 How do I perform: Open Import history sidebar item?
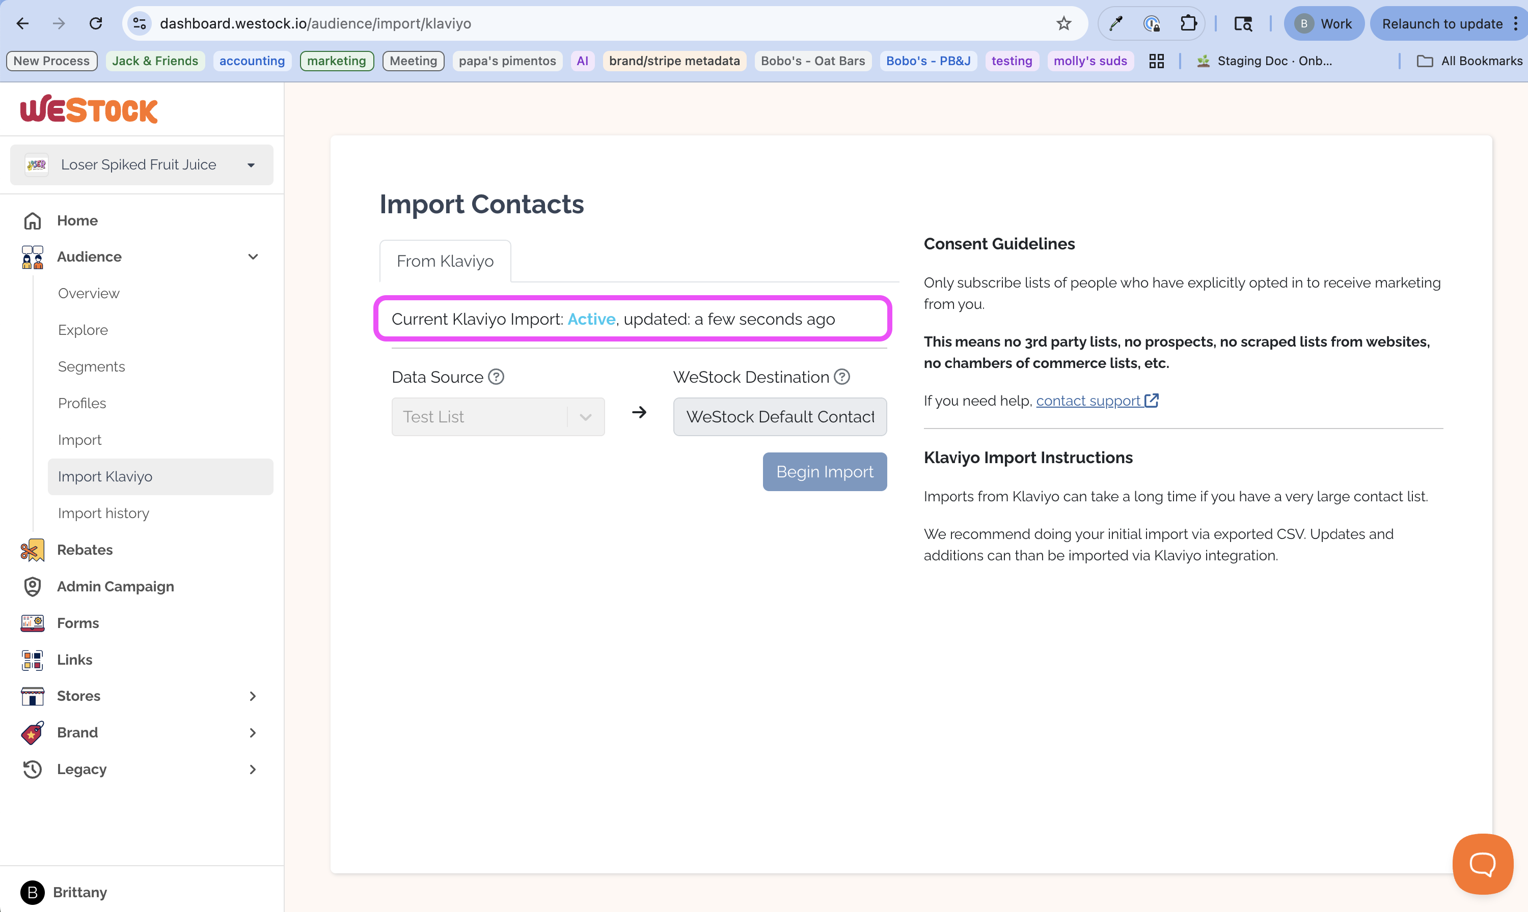103,513
